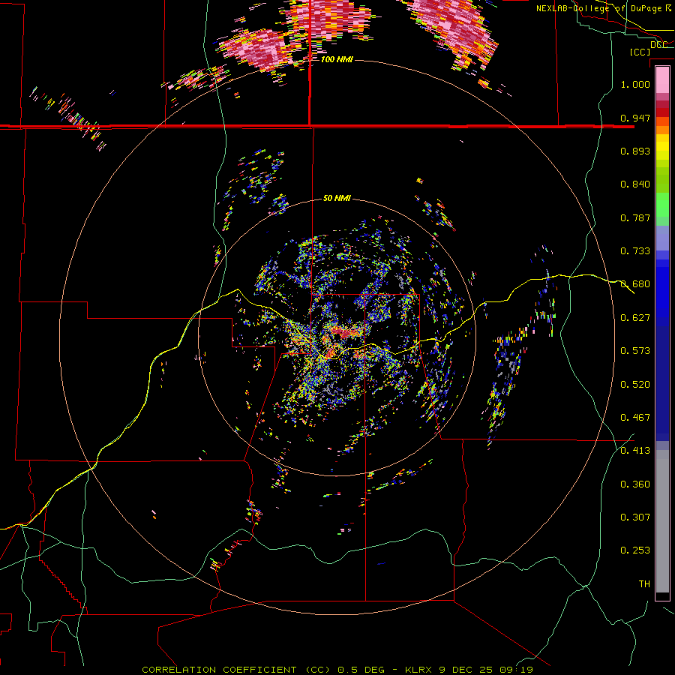Select the 0.627 color scale value

pyautogui.click(x=635, y=318)
